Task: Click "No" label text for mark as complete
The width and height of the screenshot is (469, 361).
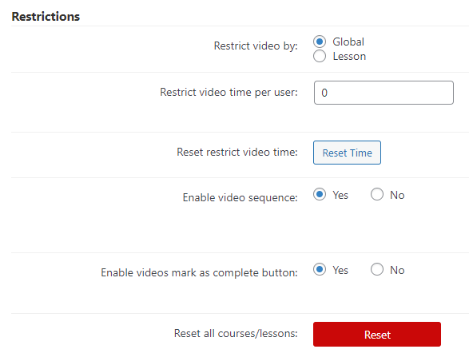Action: pyautogui.click(x=397, y=270)
